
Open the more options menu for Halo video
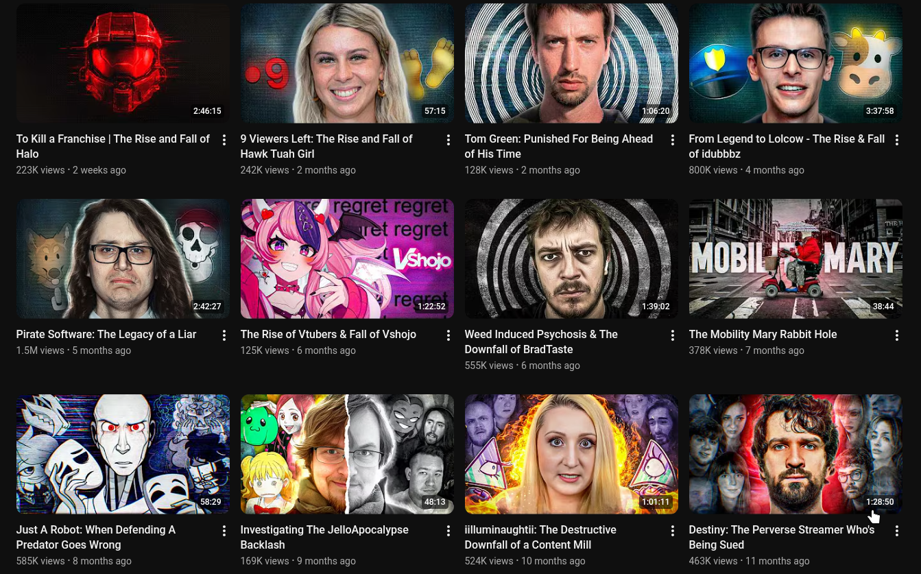point(224,140)
